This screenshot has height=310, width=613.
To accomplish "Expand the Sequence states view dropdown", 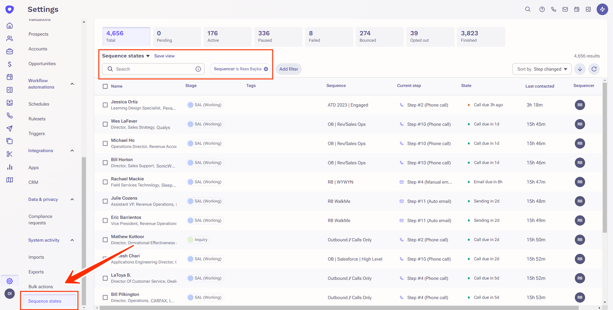I will [x=126, y=56].
